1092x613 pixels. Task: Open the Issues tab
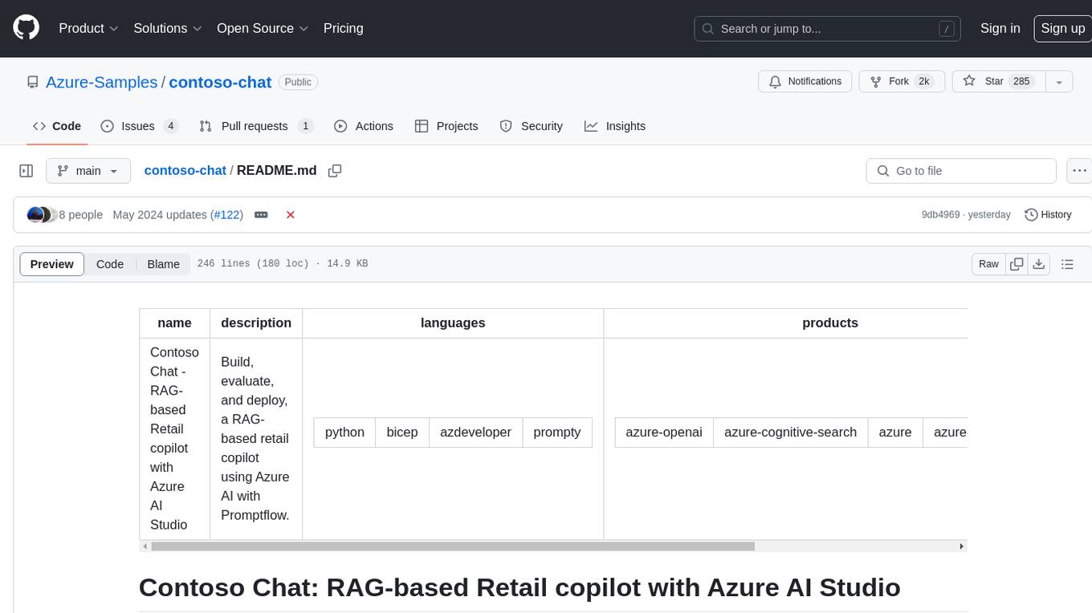[x=139, y=126]
